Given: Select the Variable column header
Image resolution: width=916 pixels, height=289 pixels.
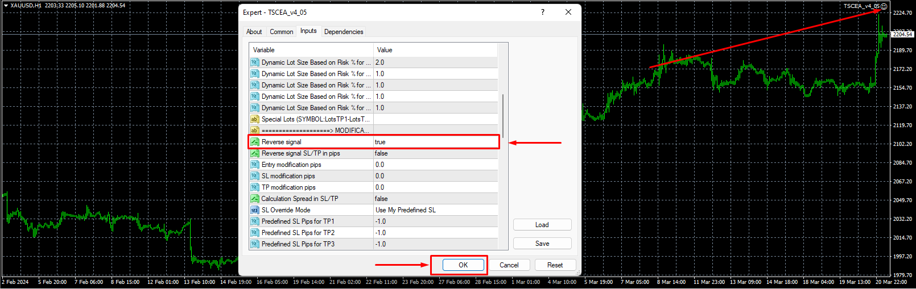Looking at the screenshot, I should pos(311,50).
